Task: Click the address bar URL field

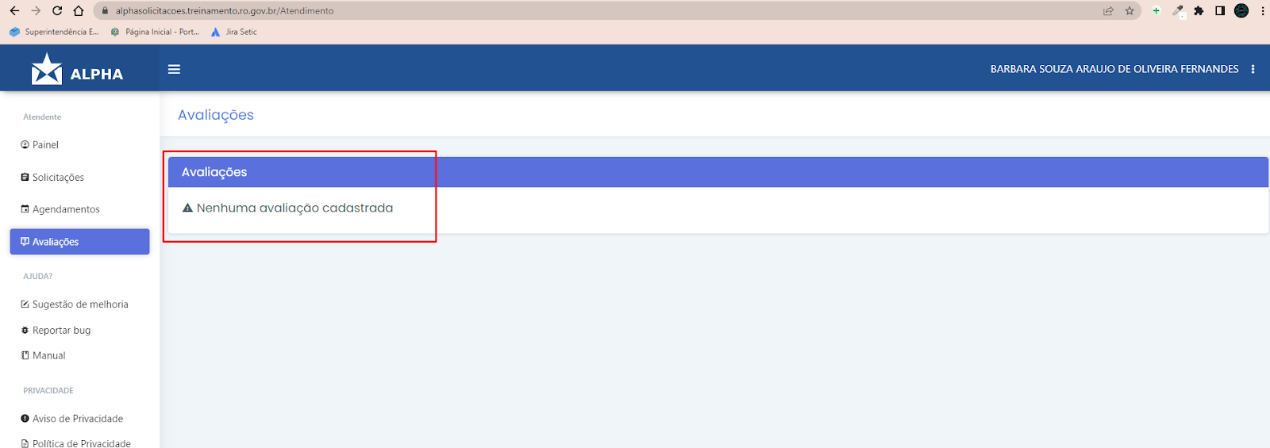Action: click(603, 11)
